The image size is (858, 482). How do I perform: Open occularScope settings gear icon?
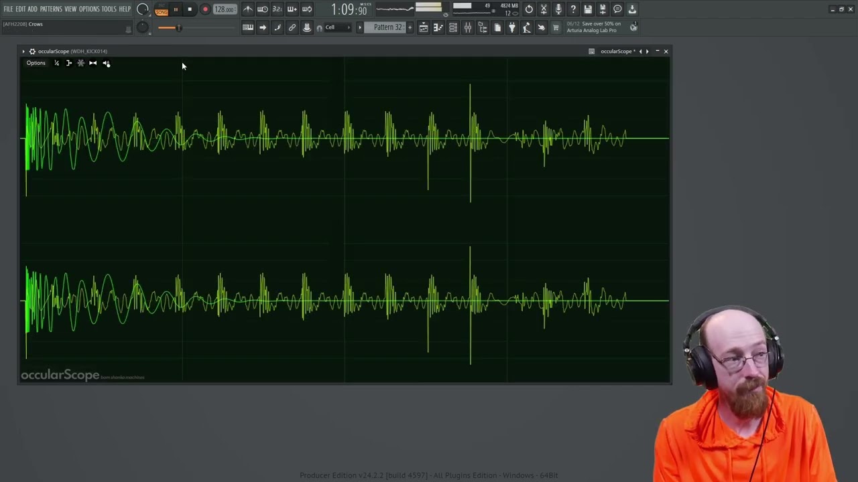pos(32,52)
